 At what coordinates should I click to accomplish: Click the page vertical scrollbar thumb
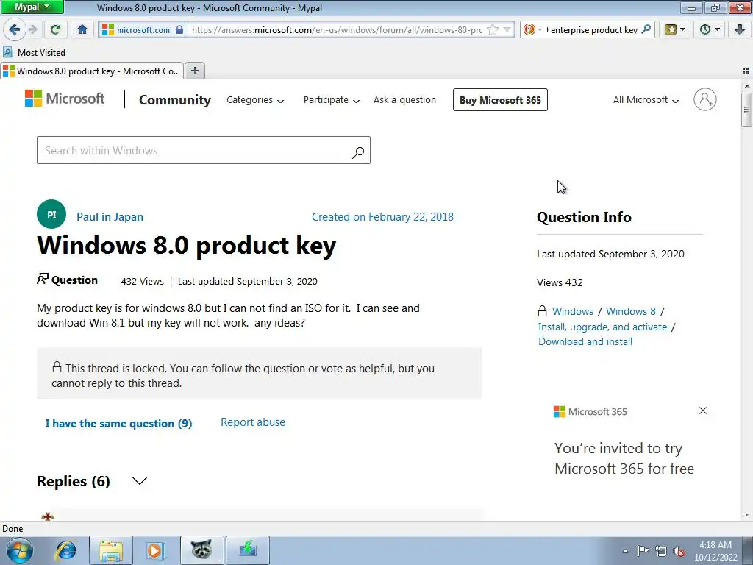[x=746, y=110]
